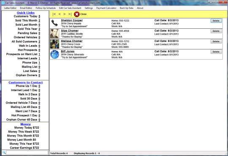Open Phone Up 1 Day count
This screenshot has width=228, height=156.
[x=39, y=86]
